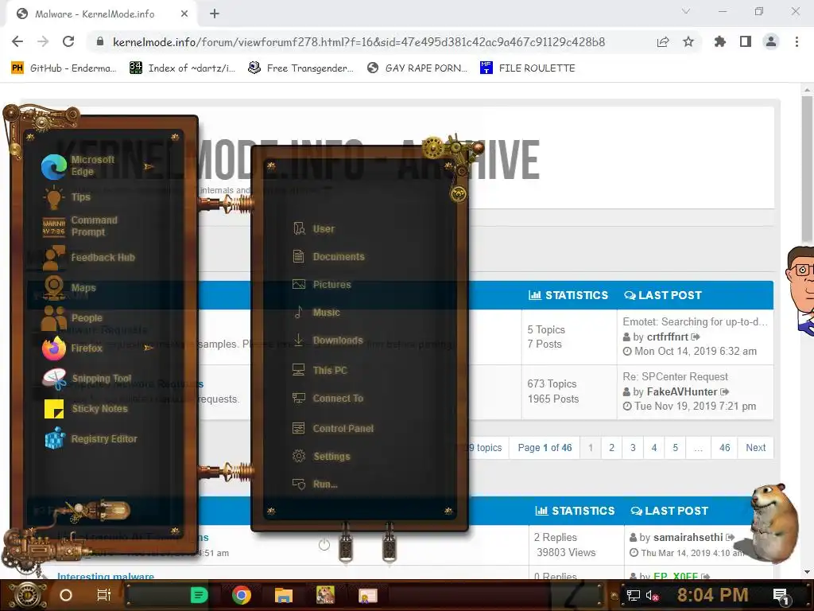Open Tips app in start menu
The height and width of the screenshot is (611, 814).
tap(68, 197)
